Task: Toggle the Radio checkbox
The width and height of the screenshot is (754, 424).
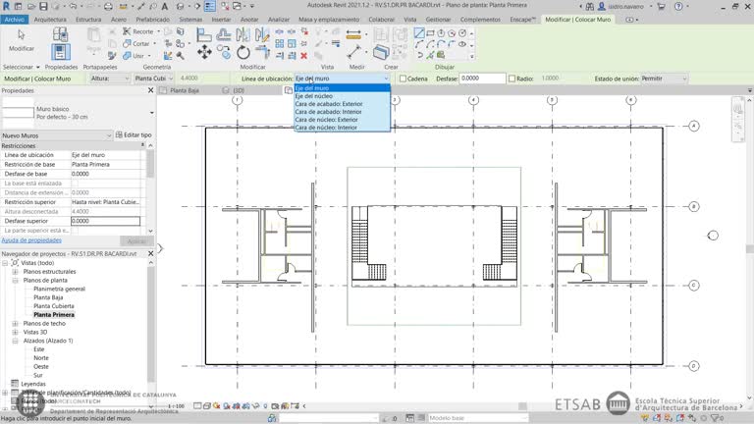Action: 512,79
